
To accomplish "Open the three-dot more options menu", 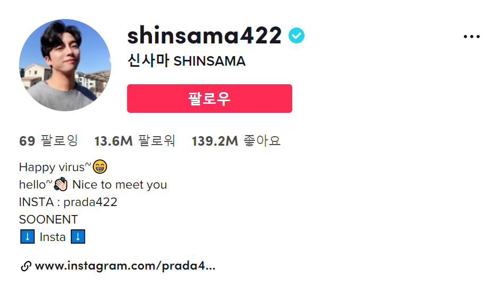I will click(471, 37).
